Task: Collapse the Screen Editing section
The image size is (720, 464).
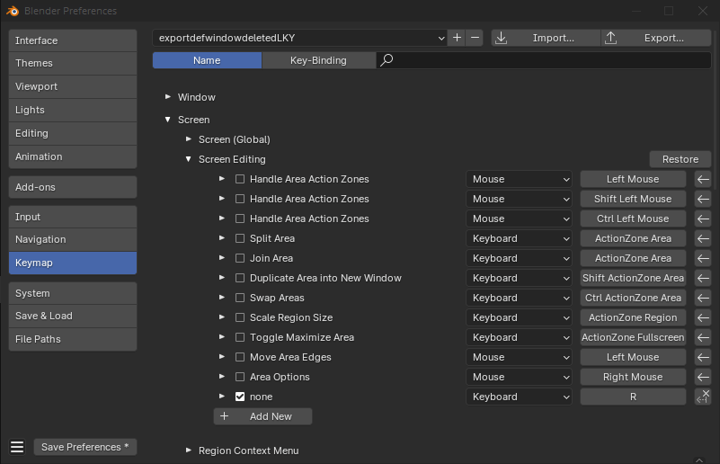Action: pyautogui.click(x=188, y=159)
